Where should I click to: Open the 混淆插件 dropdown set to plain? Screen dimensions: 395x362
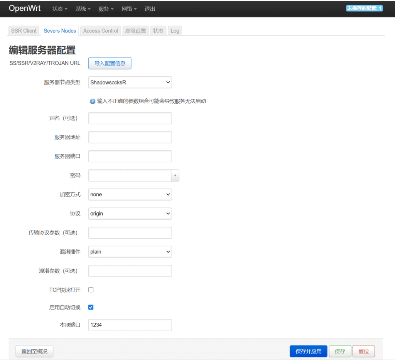130,252
